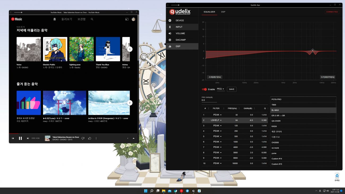Click the CONNECTED status button
Viewport: 345px width, 194px height.
coord(332,12)
